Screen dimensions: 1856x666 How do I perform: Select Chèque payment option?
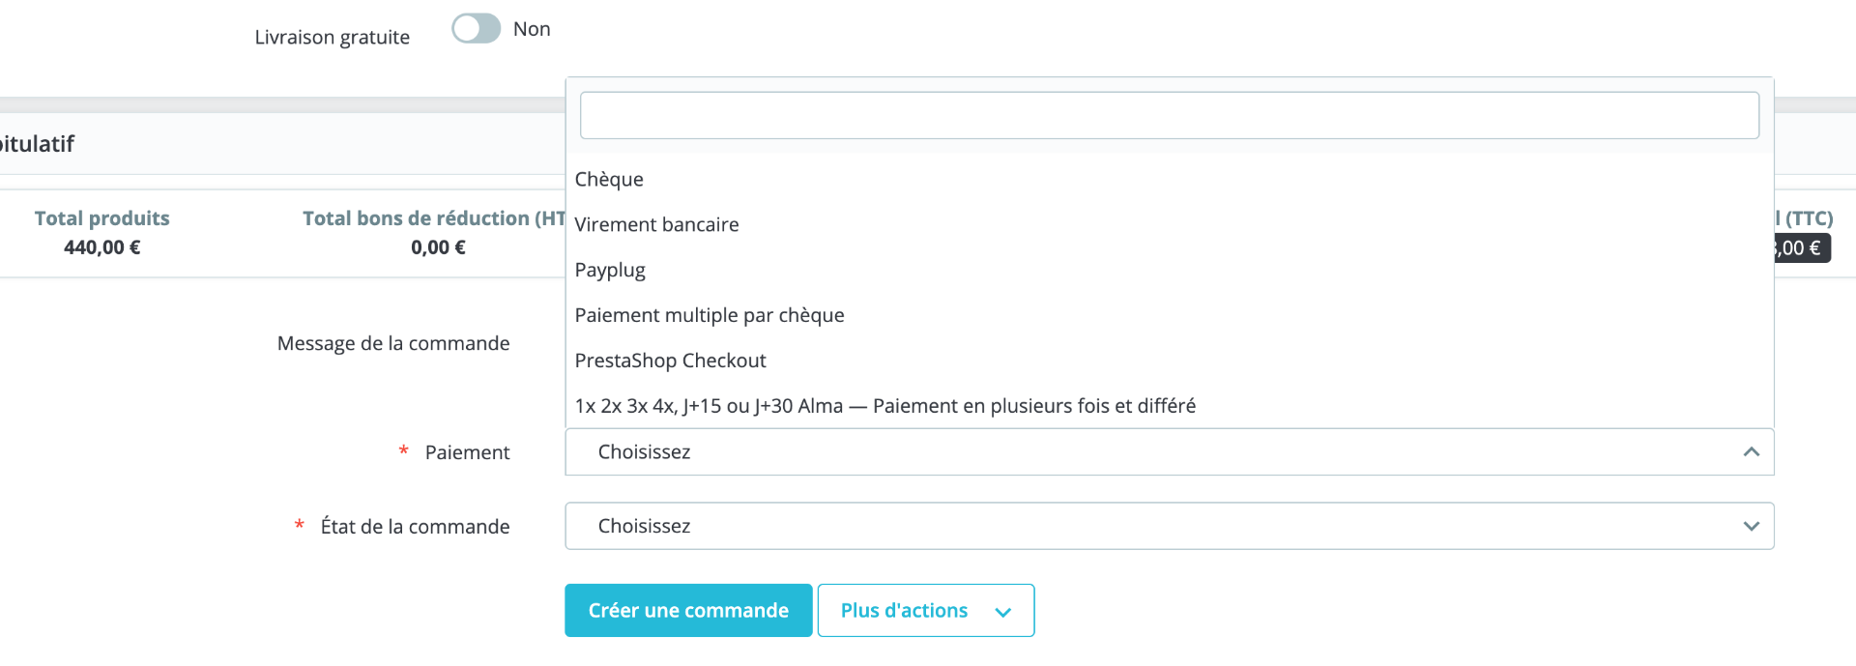[609, 180]
